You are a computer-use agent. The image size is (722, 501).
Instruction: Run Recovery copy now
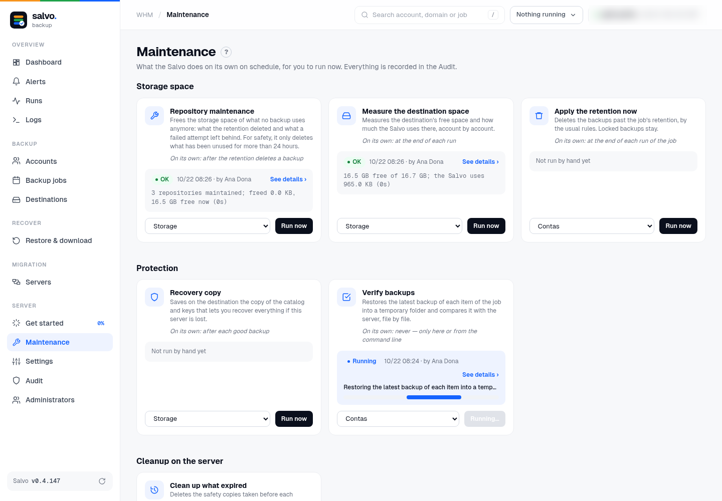click(x=294, y=419)
